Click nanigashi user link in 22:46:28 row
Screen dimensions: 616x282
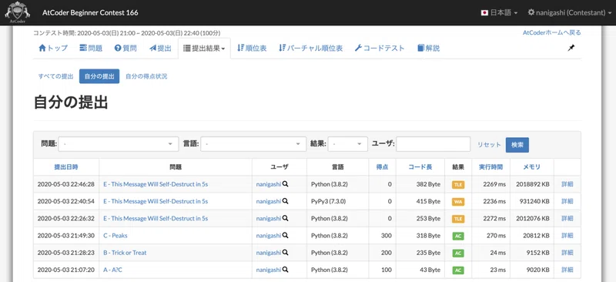pyautogui.click(x=269, y=184)
